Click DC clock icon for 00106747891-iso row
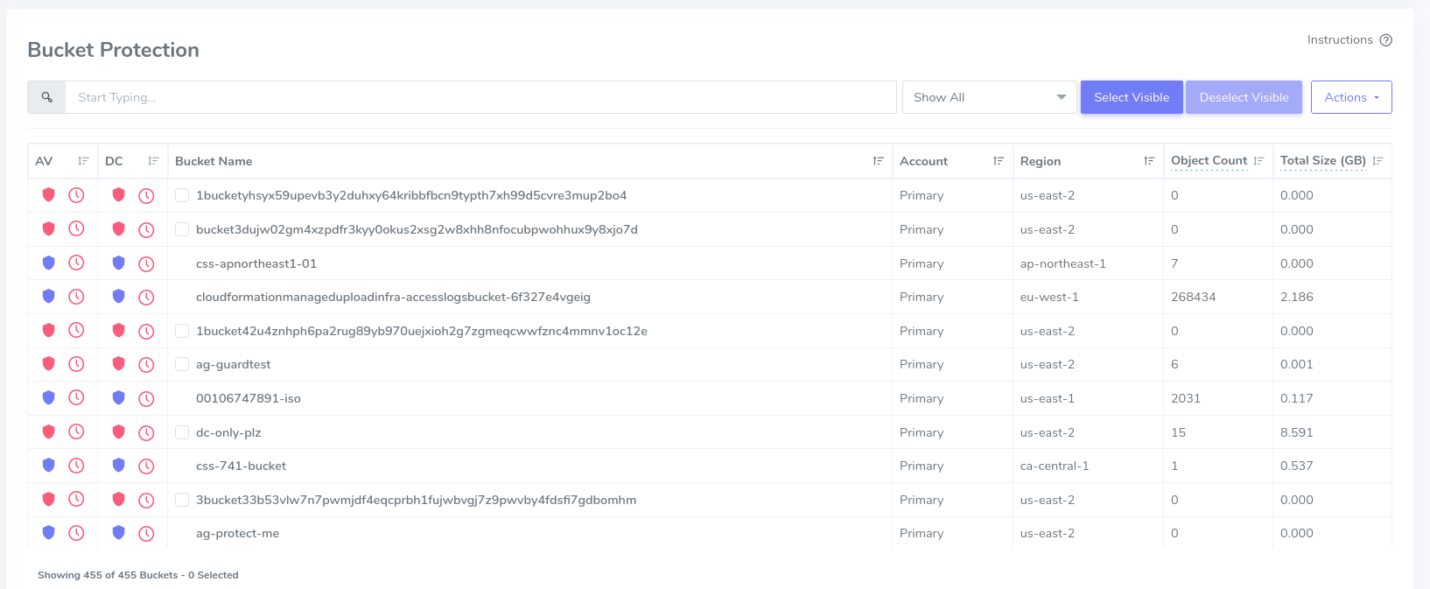Image resolution: width=1430 pixels, height=589 pixels. [x=146, y=398]
